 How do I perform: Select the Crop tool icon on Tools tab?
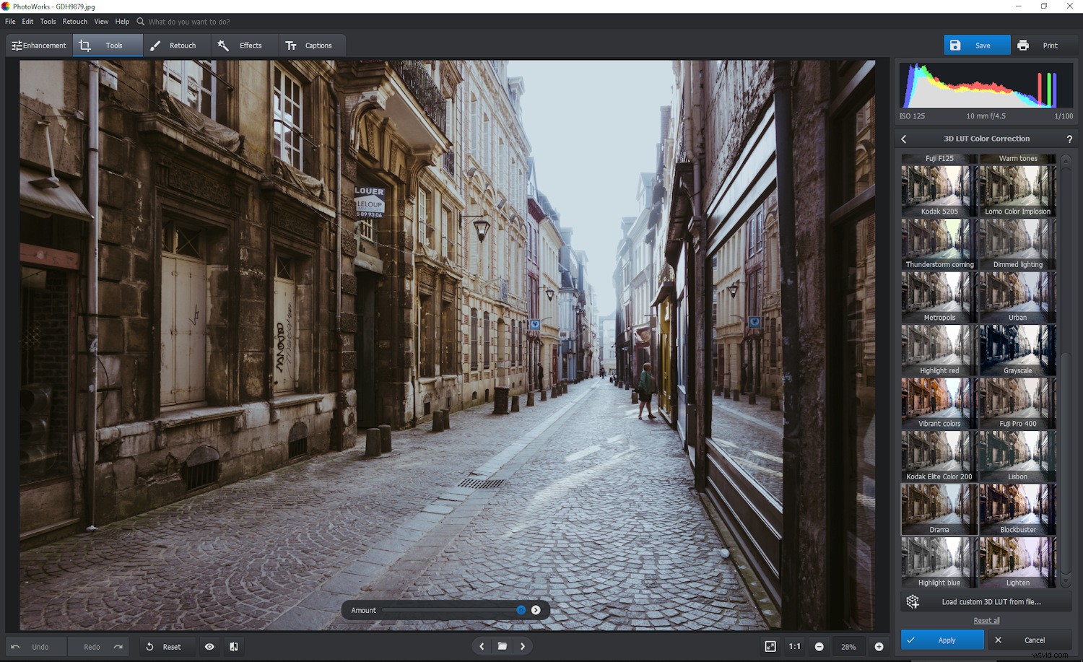[84, 45]
